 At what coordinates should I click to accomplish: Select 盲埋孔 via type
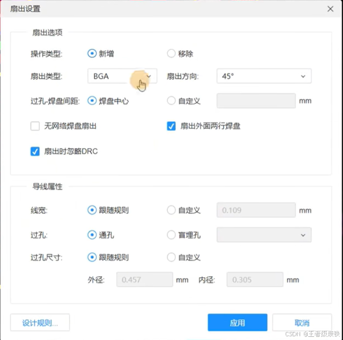(x=171, y=235)
